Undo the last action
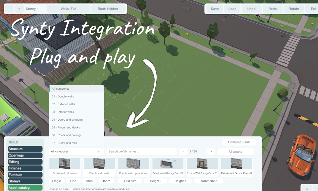The height and width of the screenshot is (191, 318). click(251, 9)
